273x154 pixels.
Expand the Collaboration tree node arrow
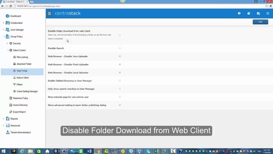[3, 23]
